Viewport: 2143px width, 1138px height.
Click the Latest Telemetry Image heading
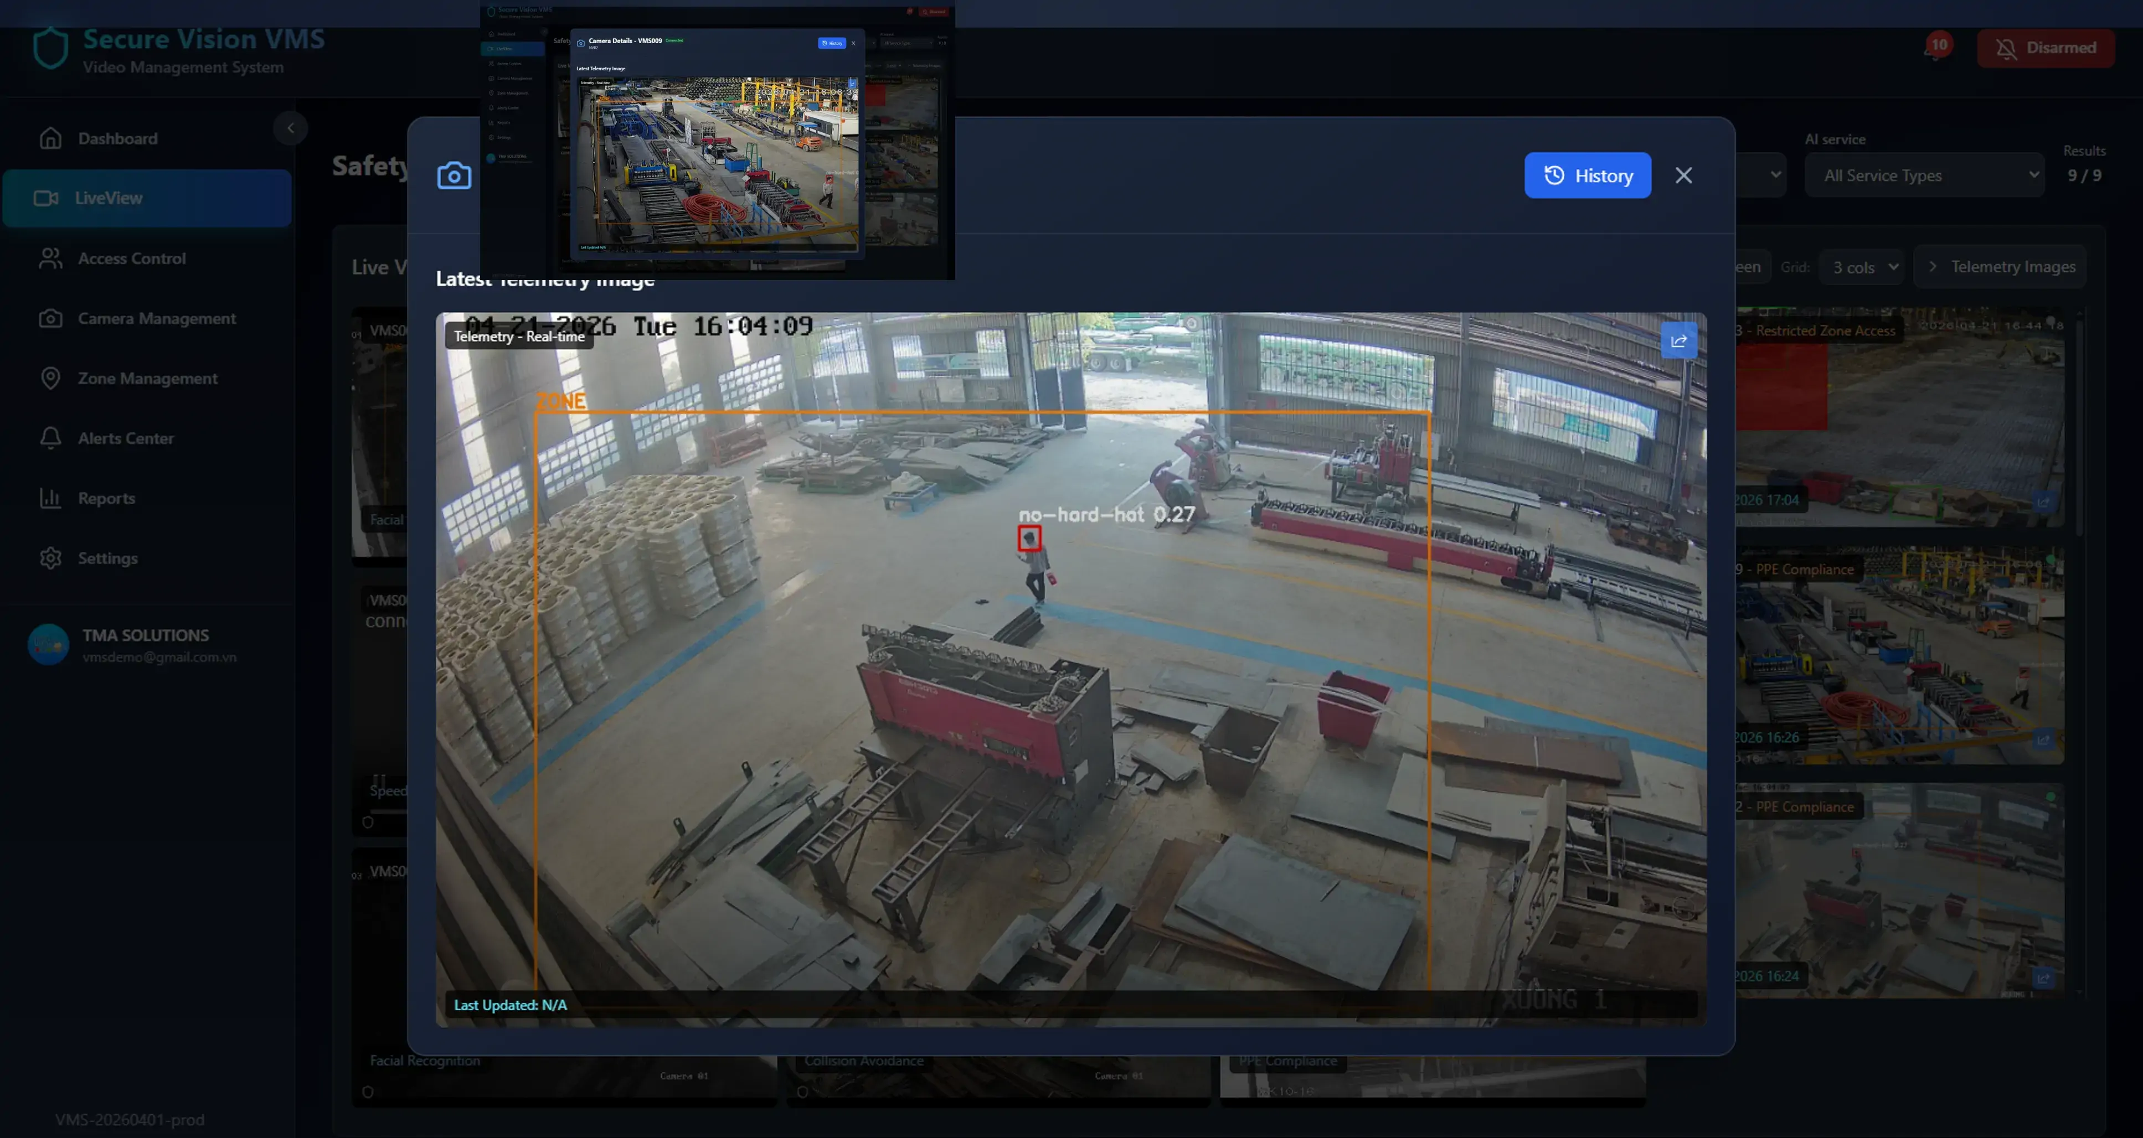click(545, 280)
